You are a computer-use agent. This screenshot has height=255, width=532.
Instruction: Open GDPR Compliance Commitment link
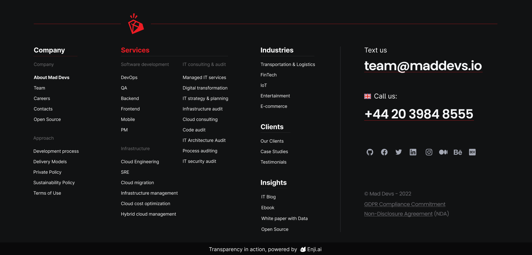tap(405, 204)
